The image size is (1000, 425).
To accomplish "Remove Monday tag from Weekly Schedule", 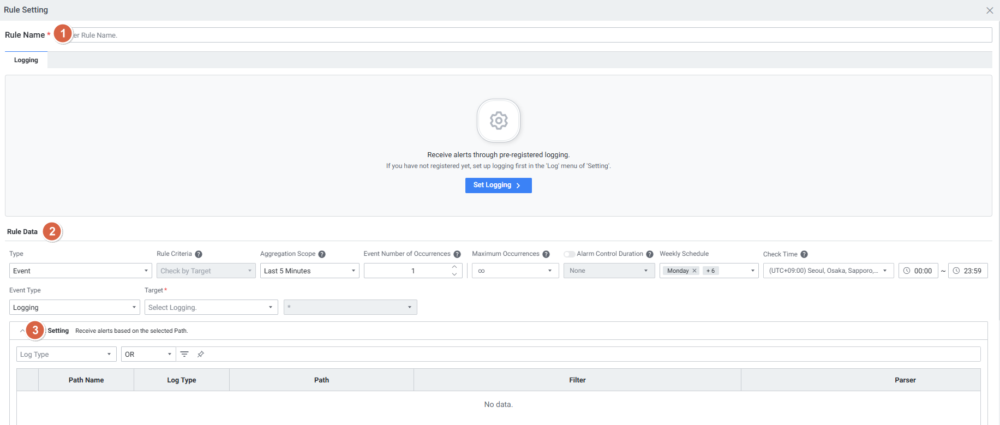I will pos(694,271).
